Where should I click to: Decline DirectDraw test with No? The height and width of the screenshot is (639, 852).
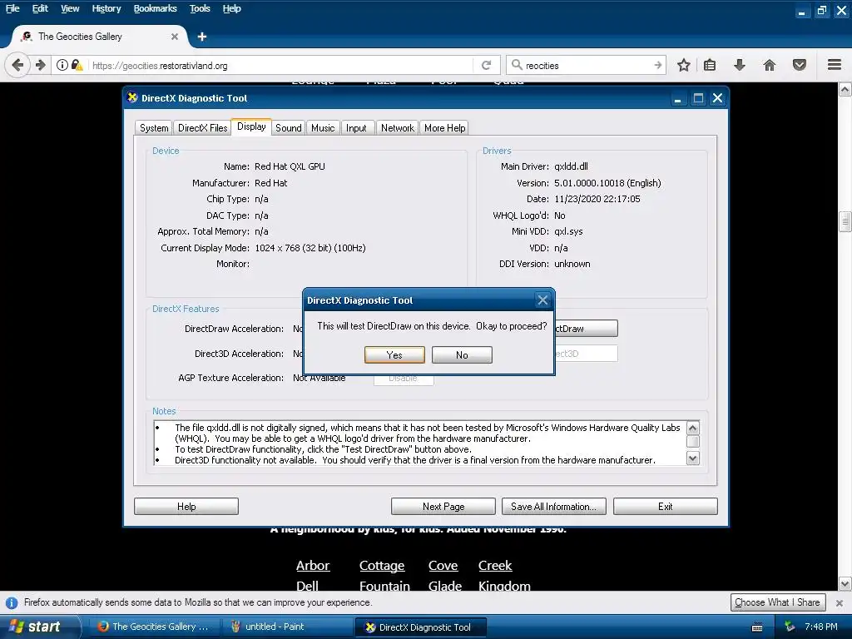tap(462, 354)
